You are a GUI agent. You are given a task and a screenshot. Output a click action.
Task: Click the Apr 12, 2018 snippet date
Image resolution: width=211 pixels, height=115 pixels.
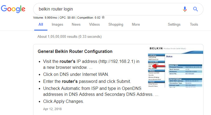(52, 109)
